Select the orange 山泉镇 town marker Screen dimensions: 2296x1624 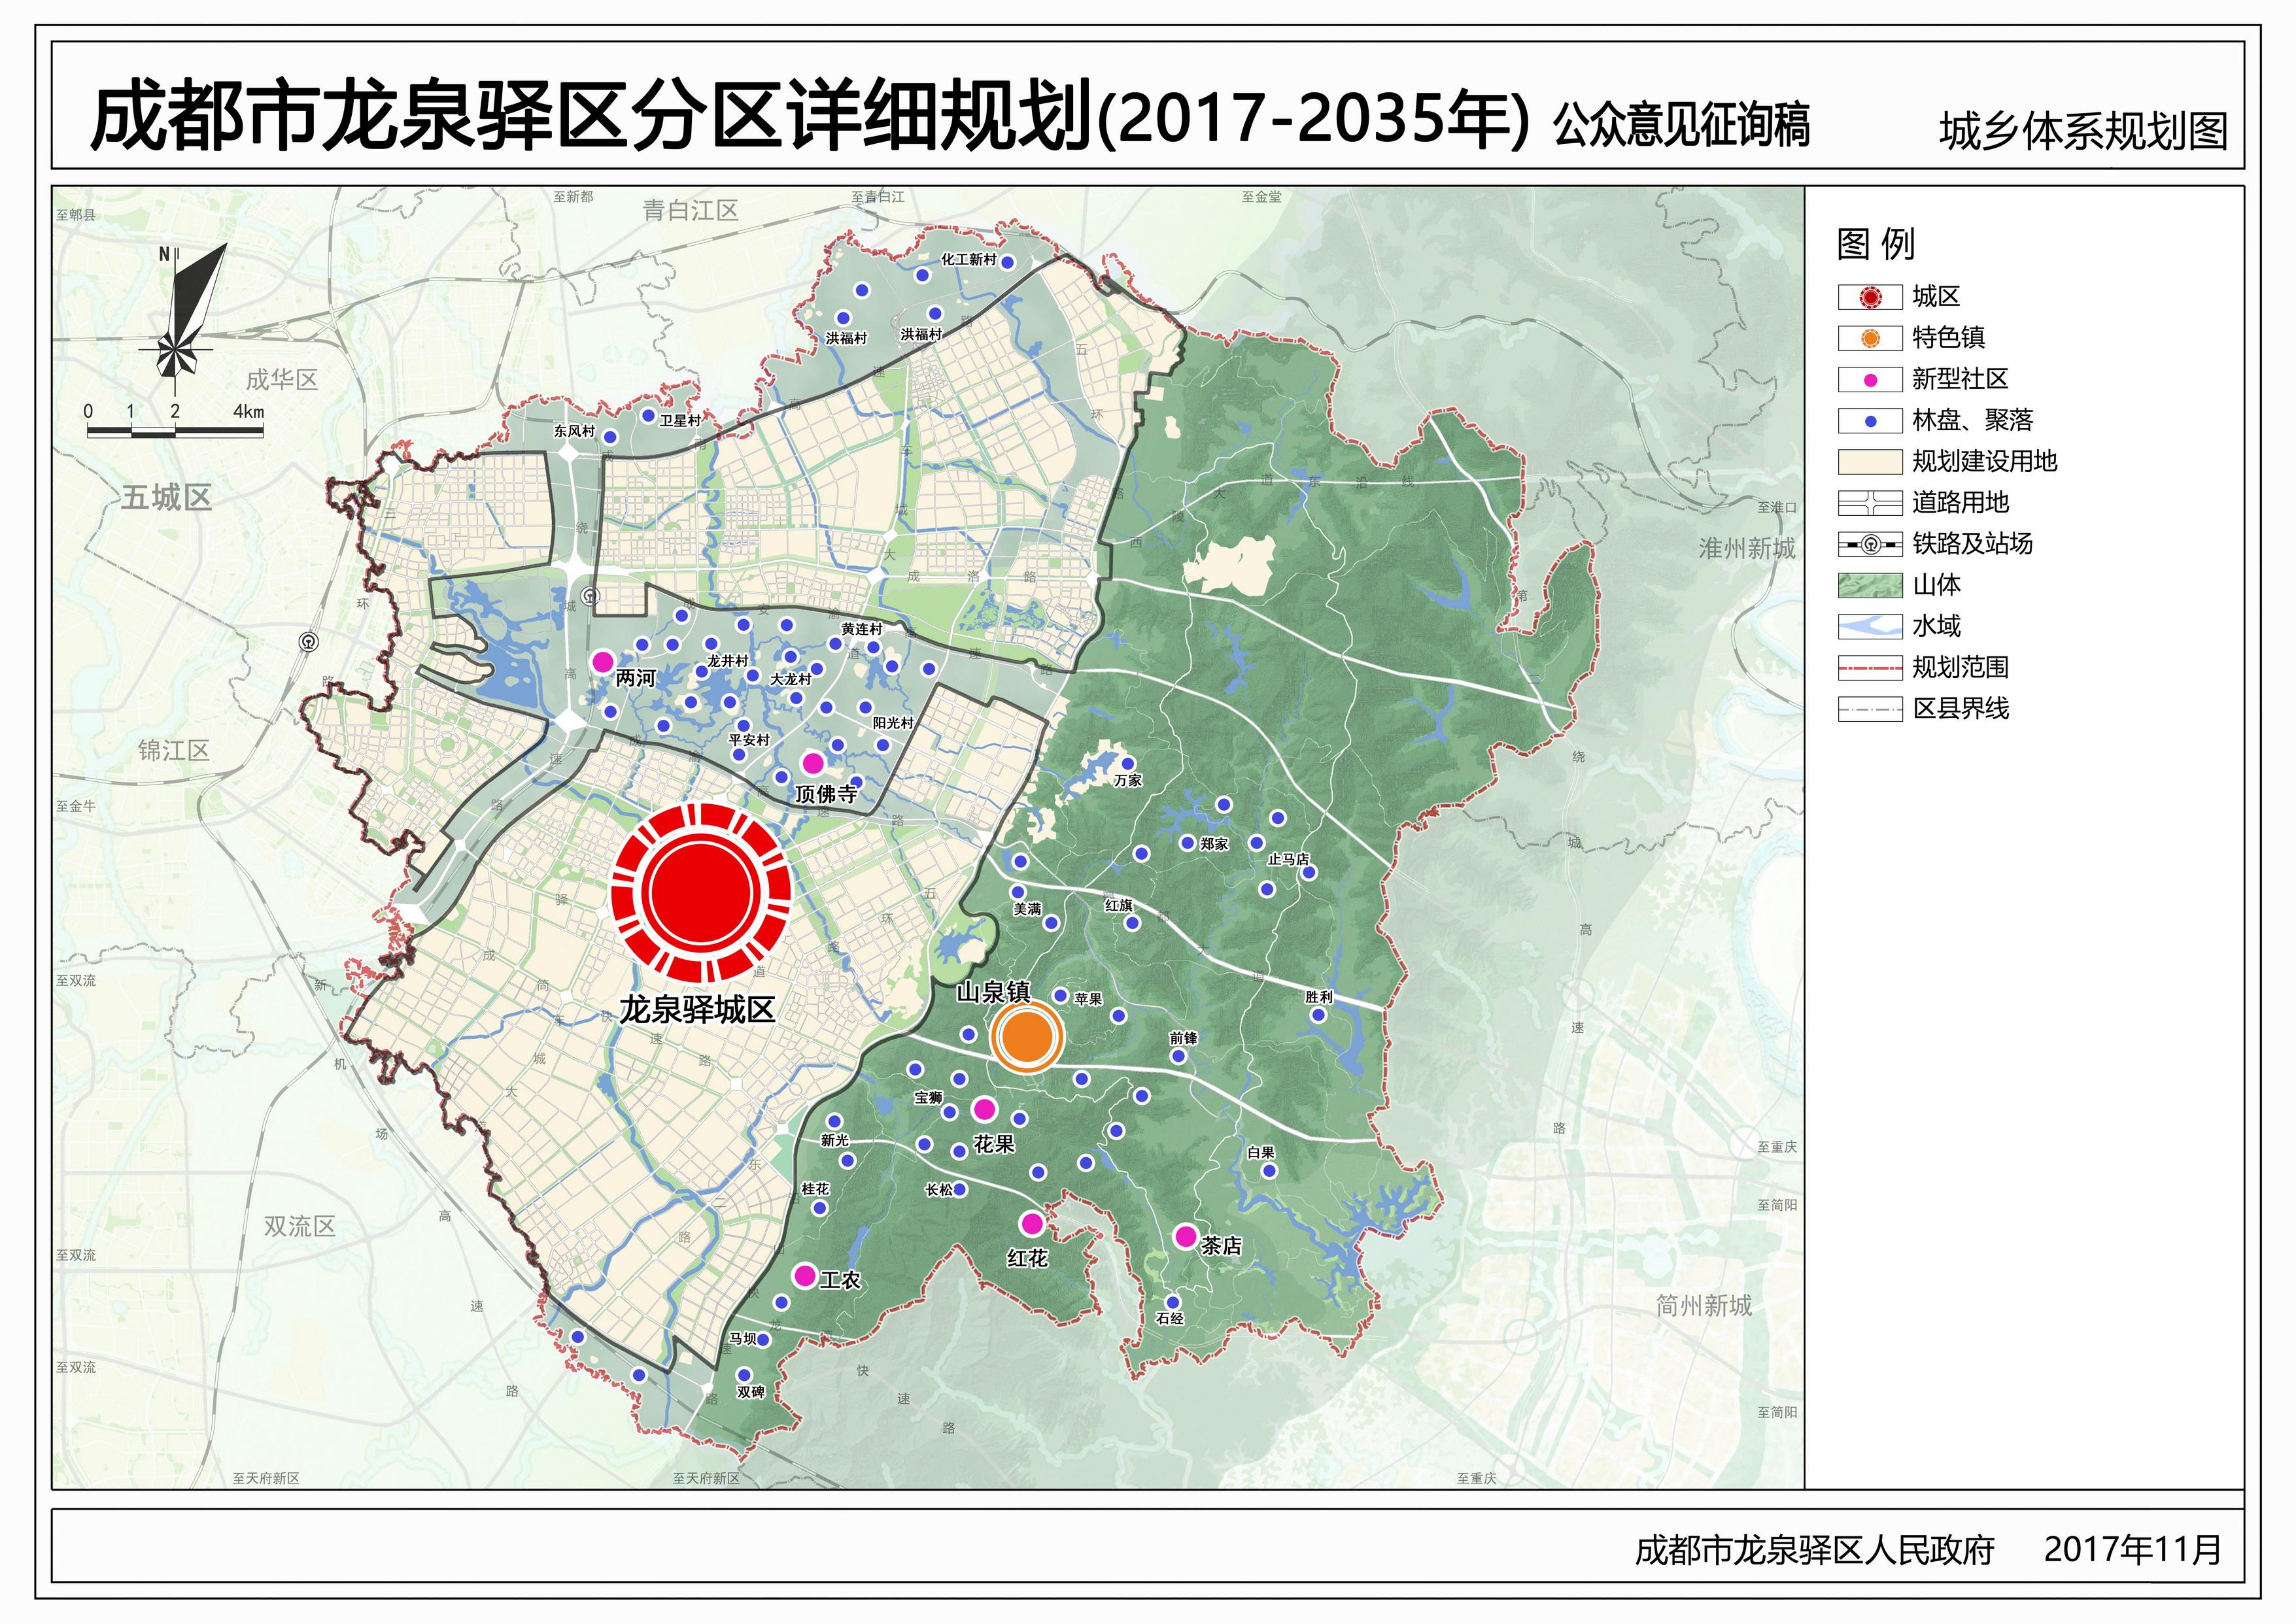point(1027,1037)
